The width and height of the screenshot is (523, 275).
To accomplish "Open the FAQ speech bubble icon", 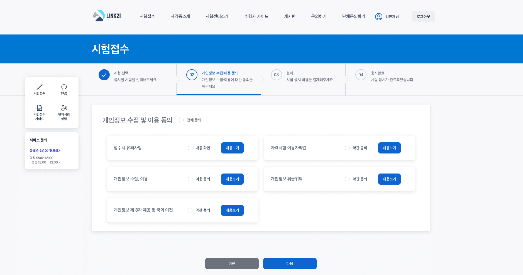I will pyautogui.click(x=64, y=87).
